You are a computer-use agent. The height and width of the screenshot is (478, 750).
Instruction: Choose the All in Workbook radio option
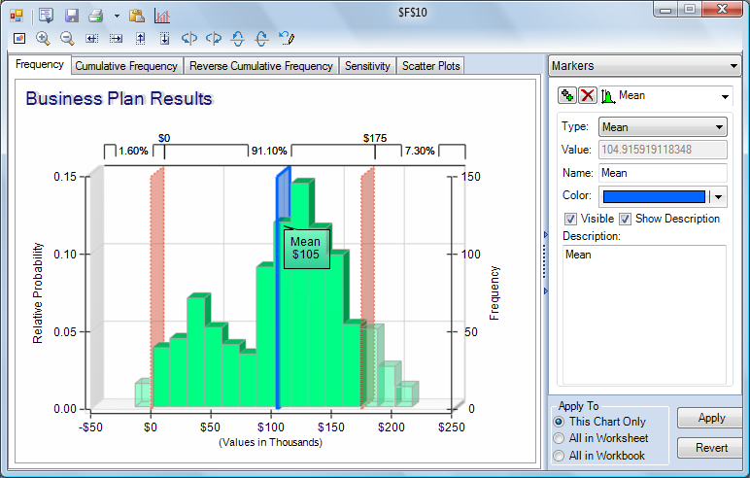(x=559, y=455)
